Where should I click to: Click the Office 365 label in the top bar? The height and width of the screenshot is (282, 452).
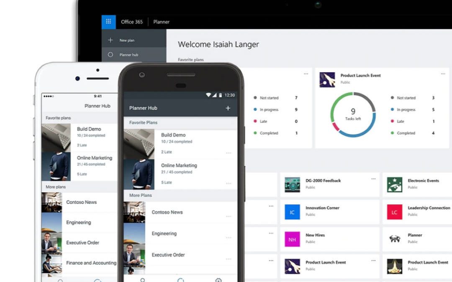click(132, 22)
